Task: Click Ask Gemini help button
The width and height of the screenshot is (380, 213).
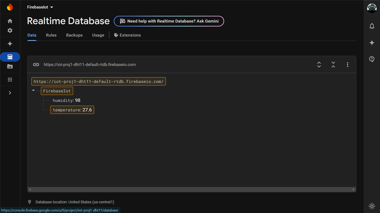Action: (x=169, y=21)
